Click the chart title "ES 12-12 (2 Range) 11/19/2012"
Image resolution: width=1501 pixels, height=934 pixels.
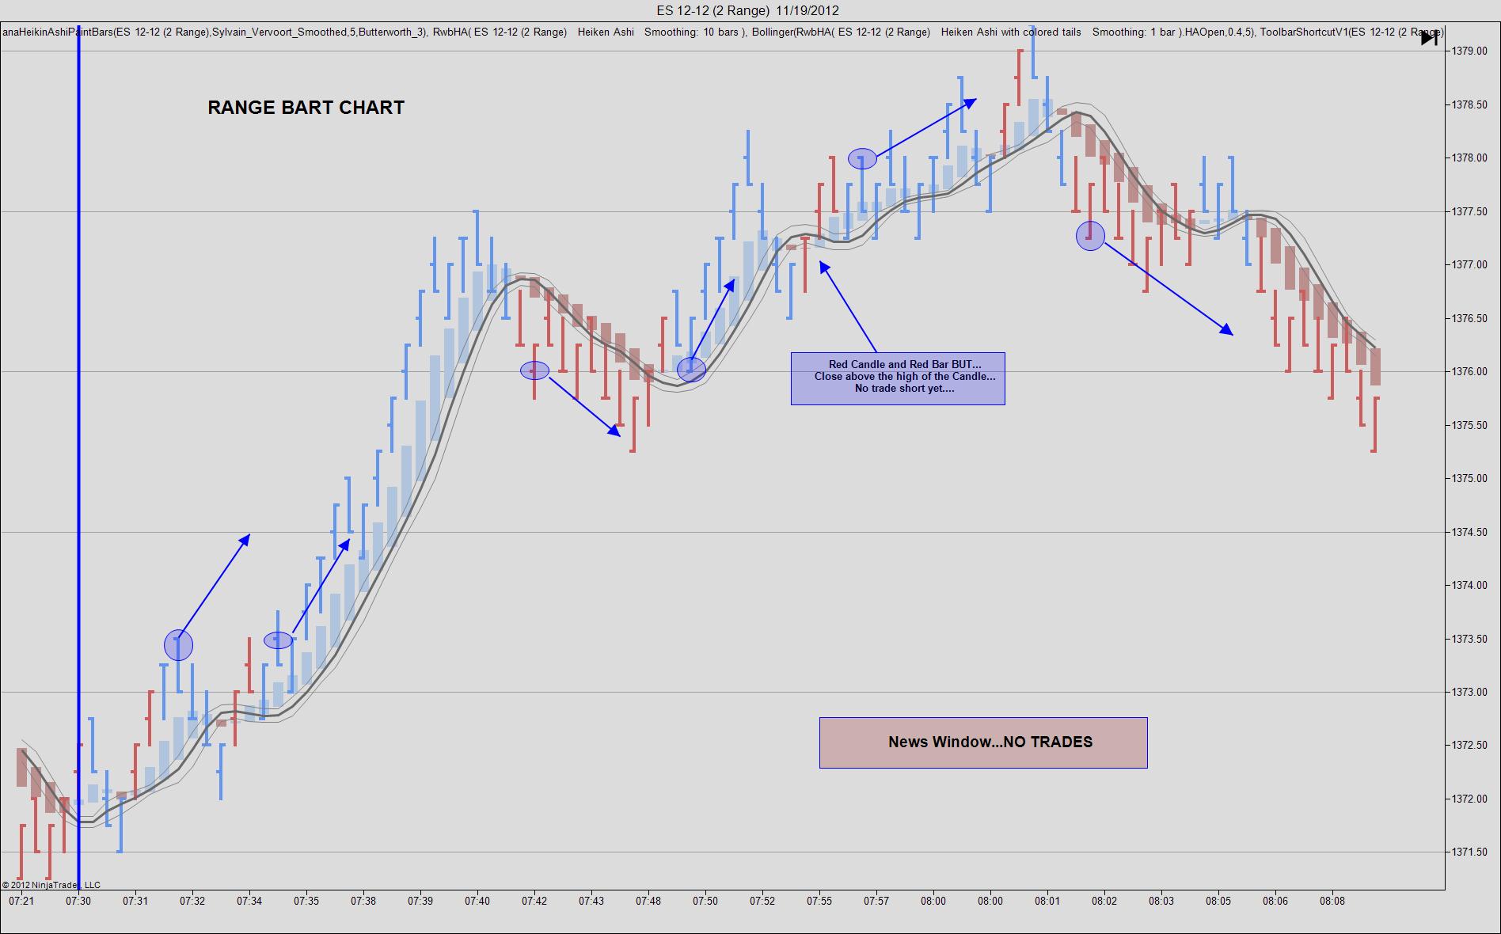coord(747,10)
